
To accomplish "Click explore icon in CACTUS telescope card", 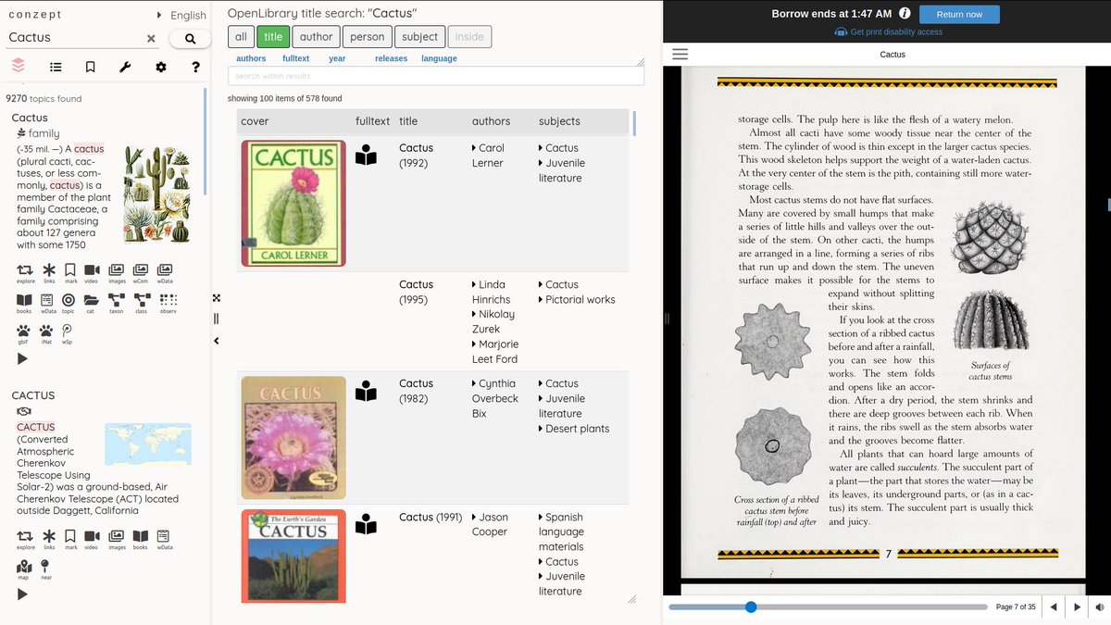I will [25, 538].
